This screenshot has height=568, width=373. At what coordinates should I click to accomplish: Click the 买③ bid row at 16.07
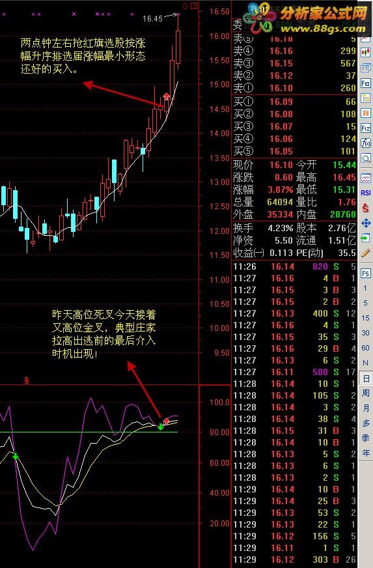coord(294,126)
